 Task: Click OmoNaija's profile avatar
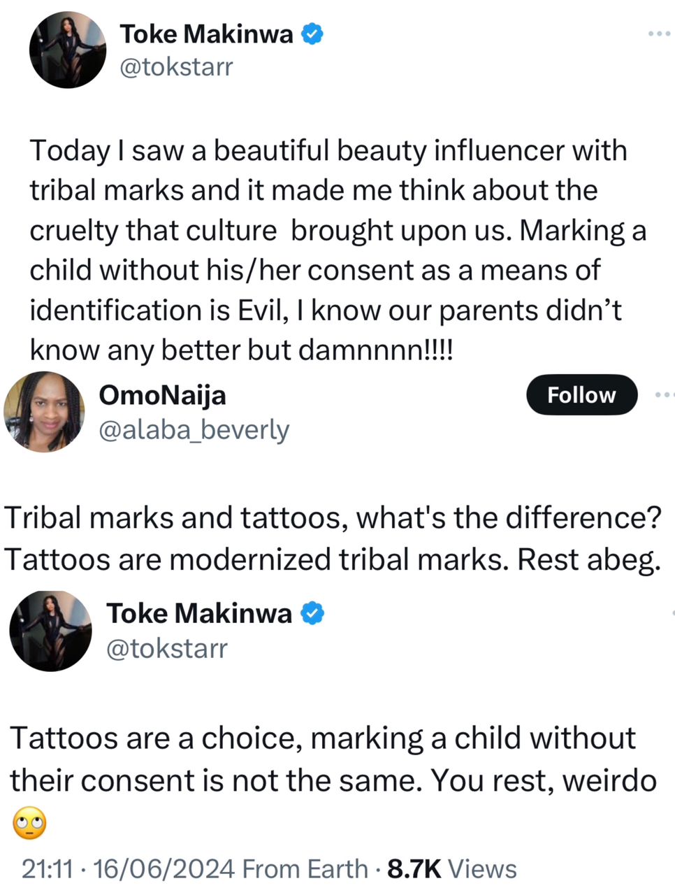[44, 413]
